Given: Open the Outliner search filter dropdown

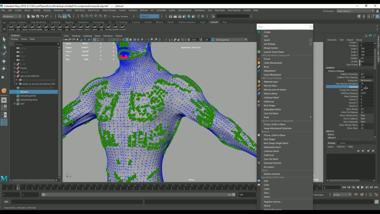Looking at the screenshot, I should 58,44.
